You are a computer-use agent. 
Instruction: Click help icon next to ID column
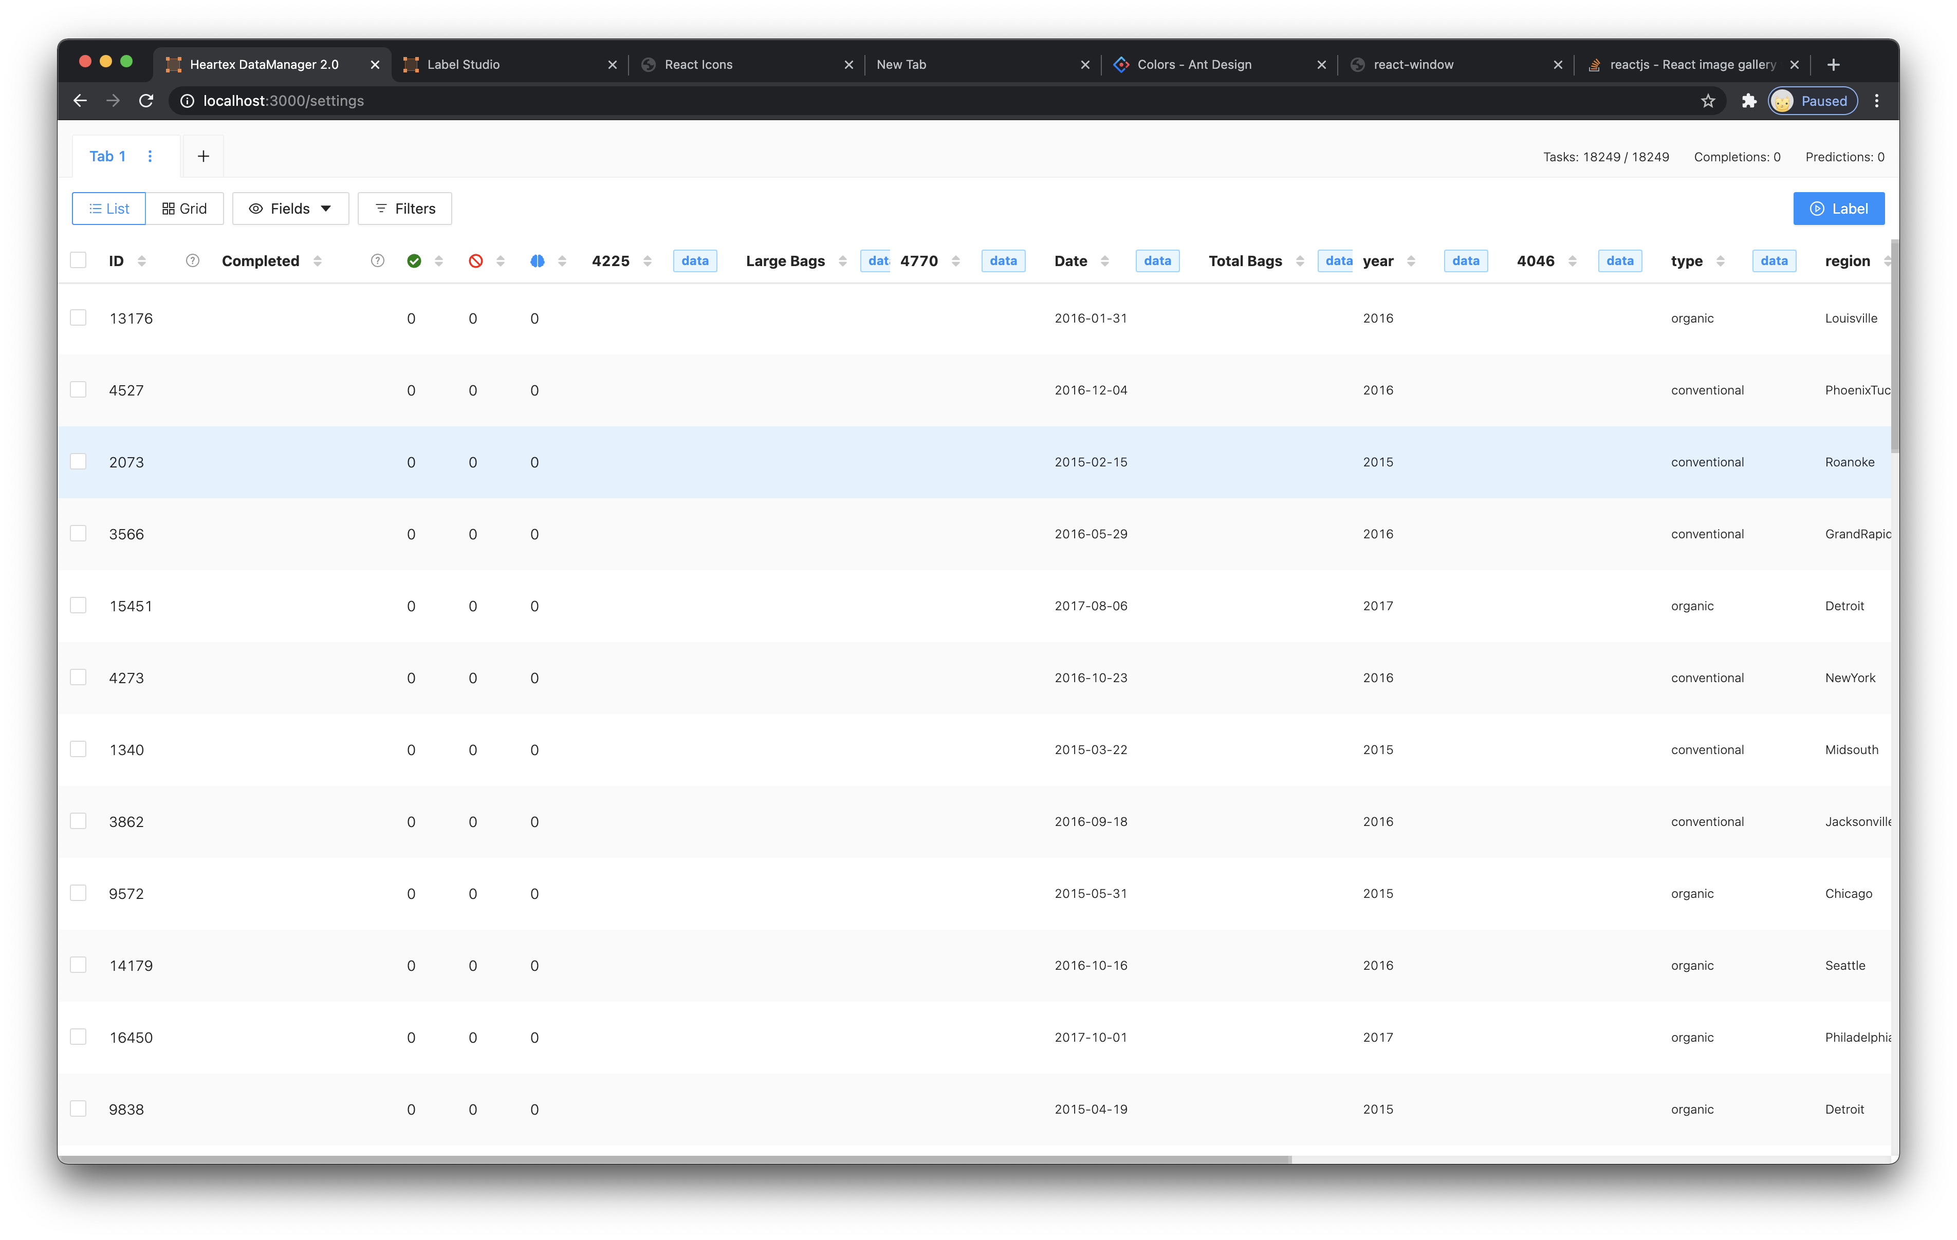[193, 261]
